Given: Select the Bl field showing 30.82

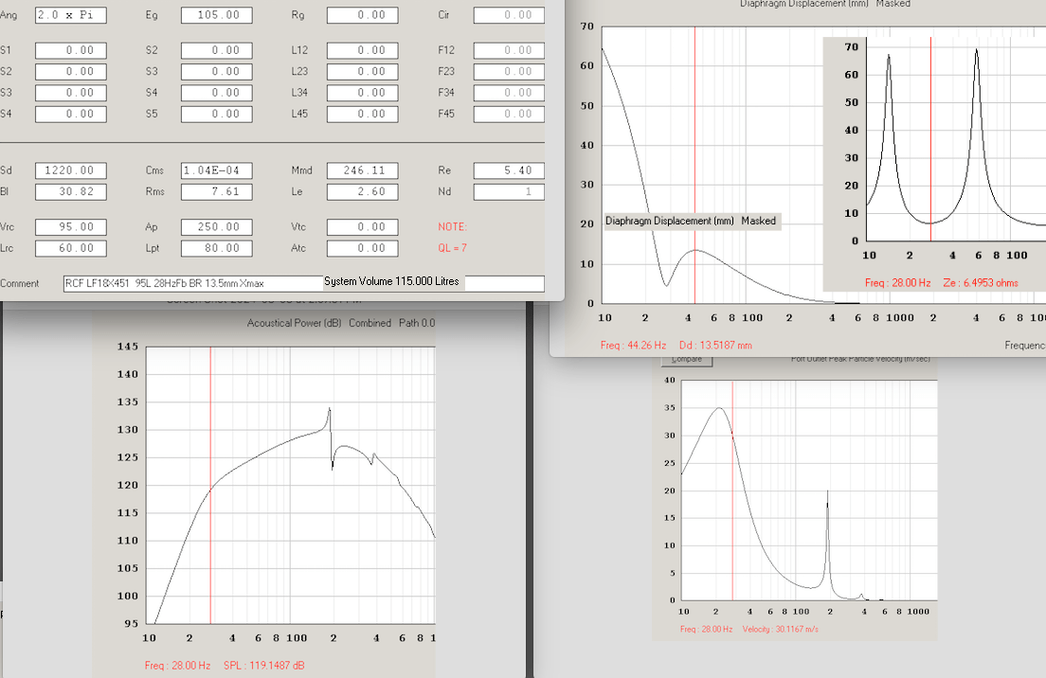Looking at the screenshot, I should 71,192.
